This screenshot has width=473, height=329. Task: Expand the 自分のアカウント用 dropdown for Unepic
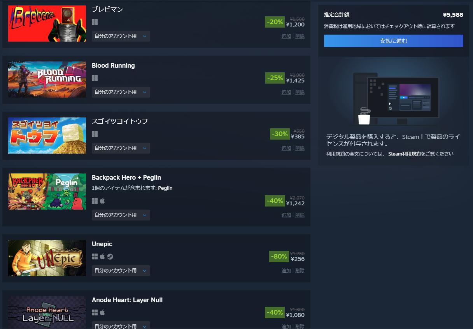(121, 271)
